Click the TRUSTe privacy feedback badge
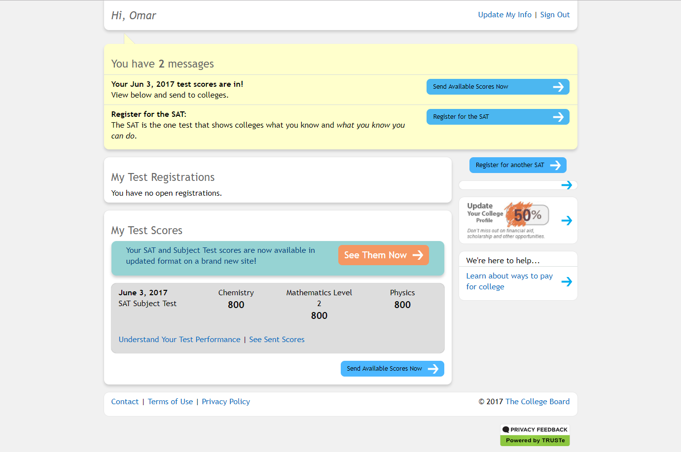 pyautogui.click(x=535, y=429)
